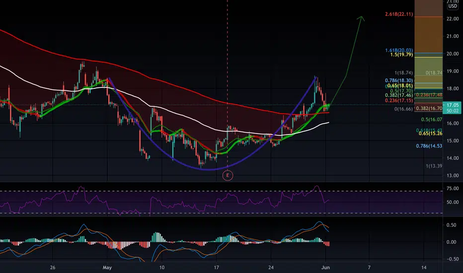Select the 0.65(18.01) Fibonacci level label
Image resolution: width=463 pixels, height=273 pixels.
tap(400, 85)
